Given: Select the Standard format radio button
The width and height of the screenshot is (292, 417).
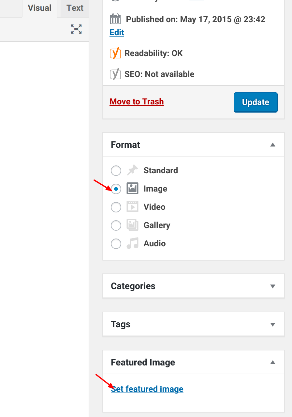Looking at the screenshot, I should [x=116, y=171].
